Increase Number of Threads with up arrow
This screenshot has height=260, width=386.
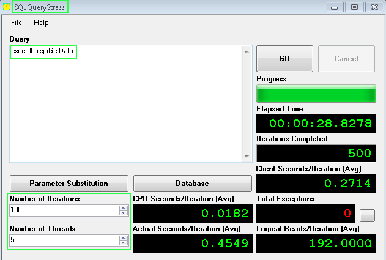click(x=124, y=237)
